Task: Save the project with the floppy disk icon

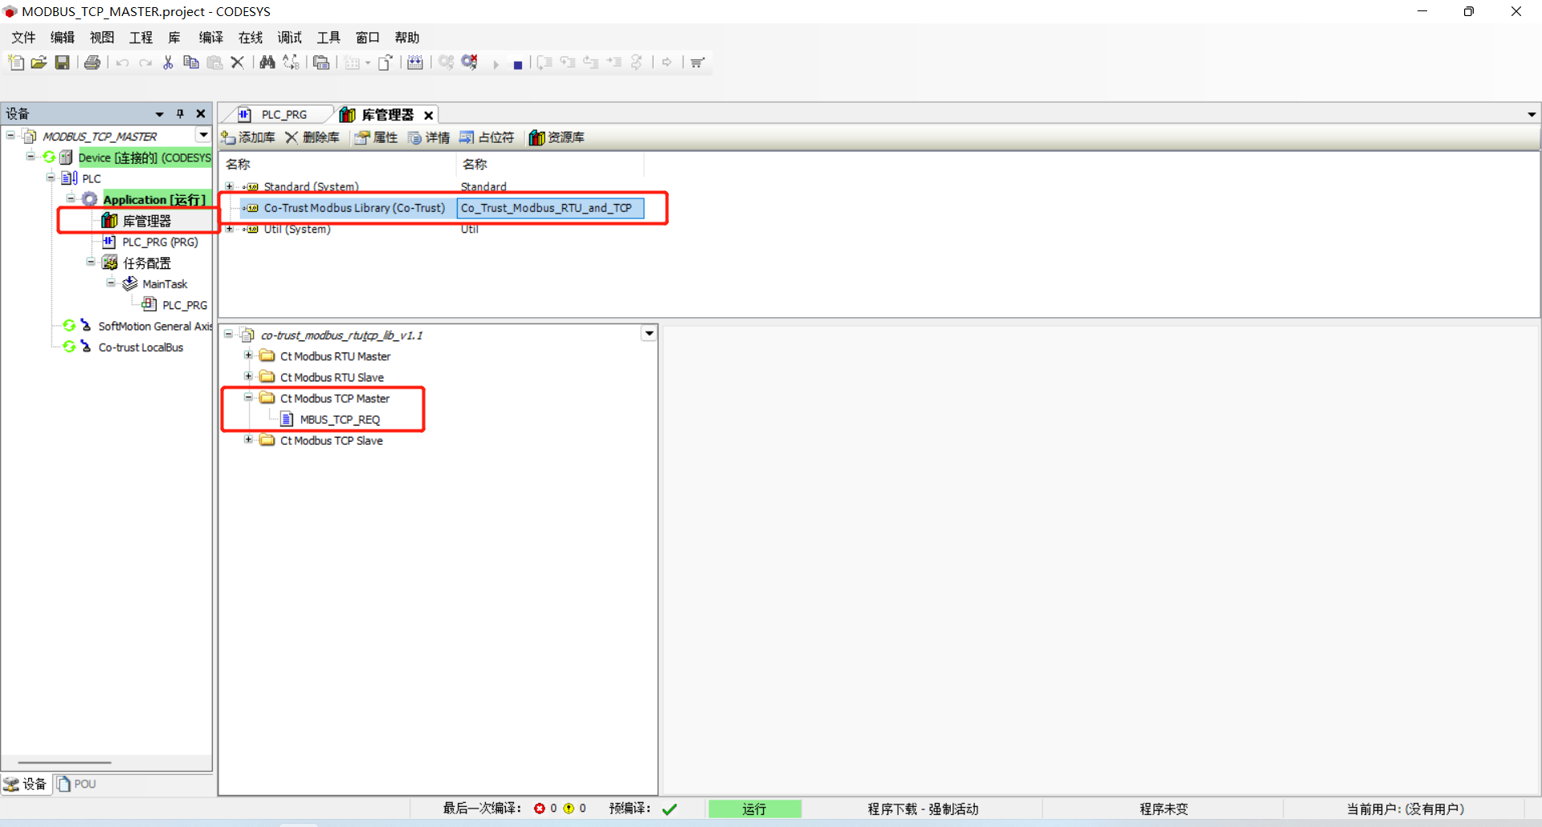Action: 62,63
